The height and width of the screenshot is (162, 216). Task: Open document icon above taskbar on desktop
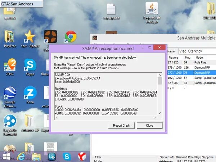[x=50, y=147]
